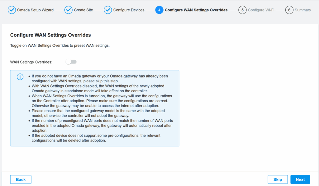This screenshot has width=319, height=186.
Task: Select Configure WAN Settings Overrides step label
Action: pyautogui.click(x=196, y=10)
